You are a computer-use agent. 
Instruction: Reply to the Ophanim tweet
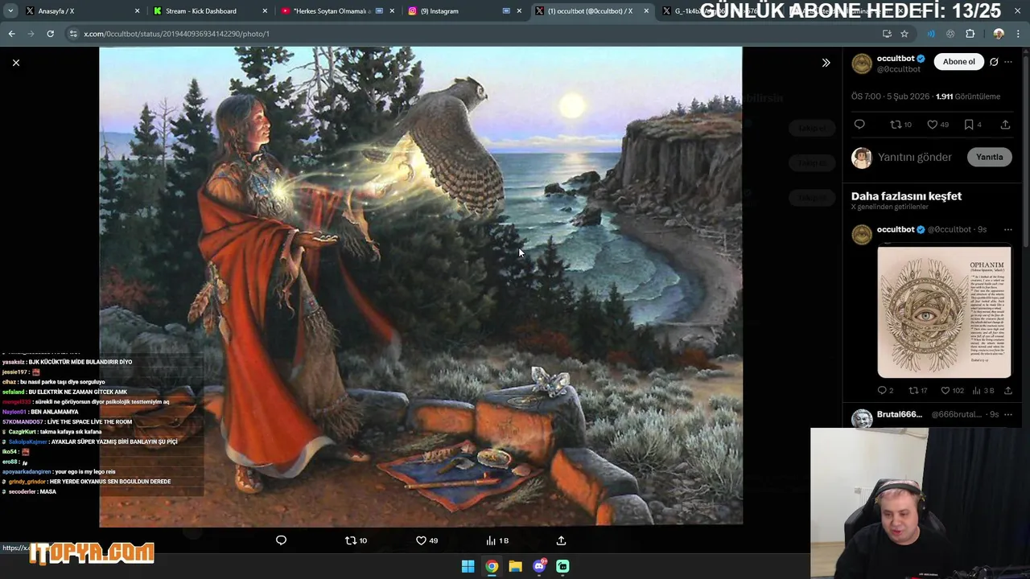[885, 391]
